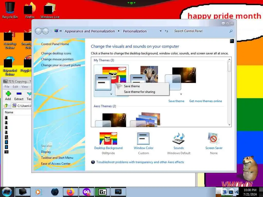Open the Window Color settings icon

click(x=143, y=139)
